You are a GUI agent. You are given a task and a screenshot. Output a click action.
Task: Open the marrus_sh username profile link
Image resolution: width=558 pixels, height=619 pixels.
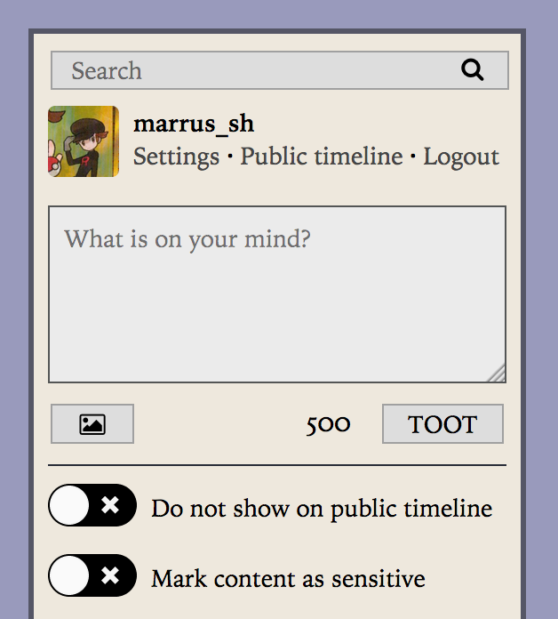click(x=194, y=124)
